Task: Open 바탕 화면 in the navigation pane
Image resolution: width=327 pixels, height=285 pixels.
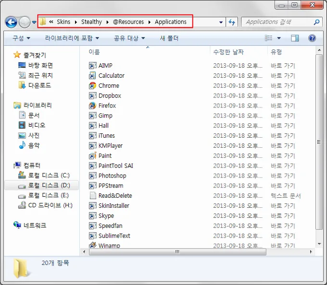Action: [40, 65]
